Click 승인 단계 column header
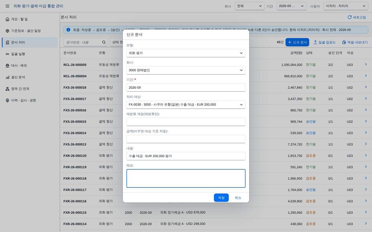The width and height of the screenshot is (372, 232). tap(335, 53)
